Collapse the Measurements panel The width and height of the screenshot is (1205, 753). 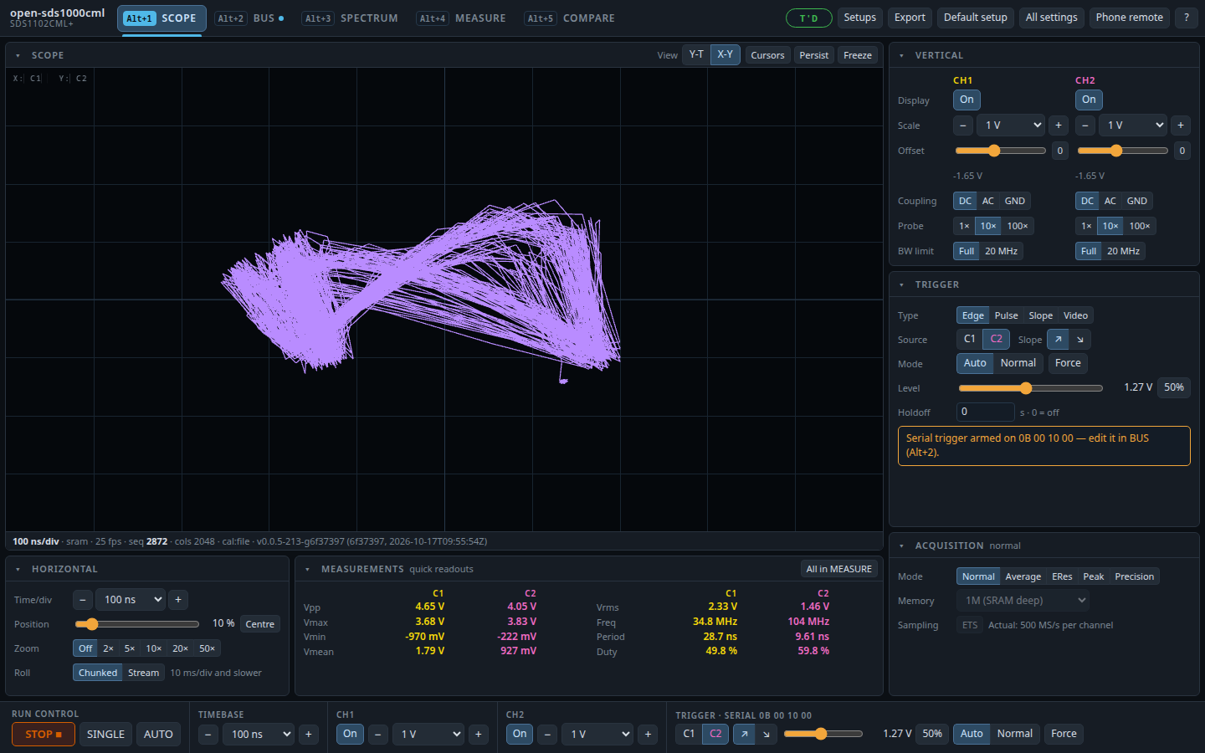307,569
